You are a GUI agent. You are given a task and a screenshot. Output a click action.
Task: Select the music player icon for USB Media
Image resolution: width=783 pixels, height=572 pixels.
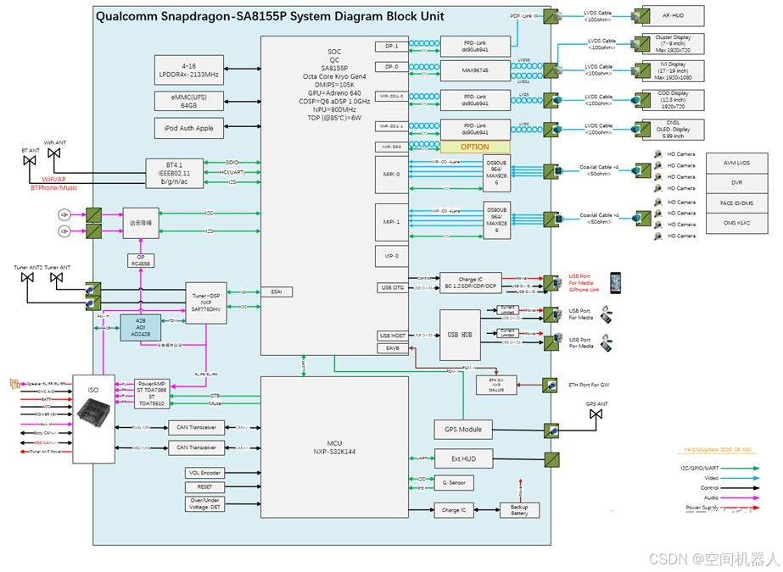[x=606, y=316]
